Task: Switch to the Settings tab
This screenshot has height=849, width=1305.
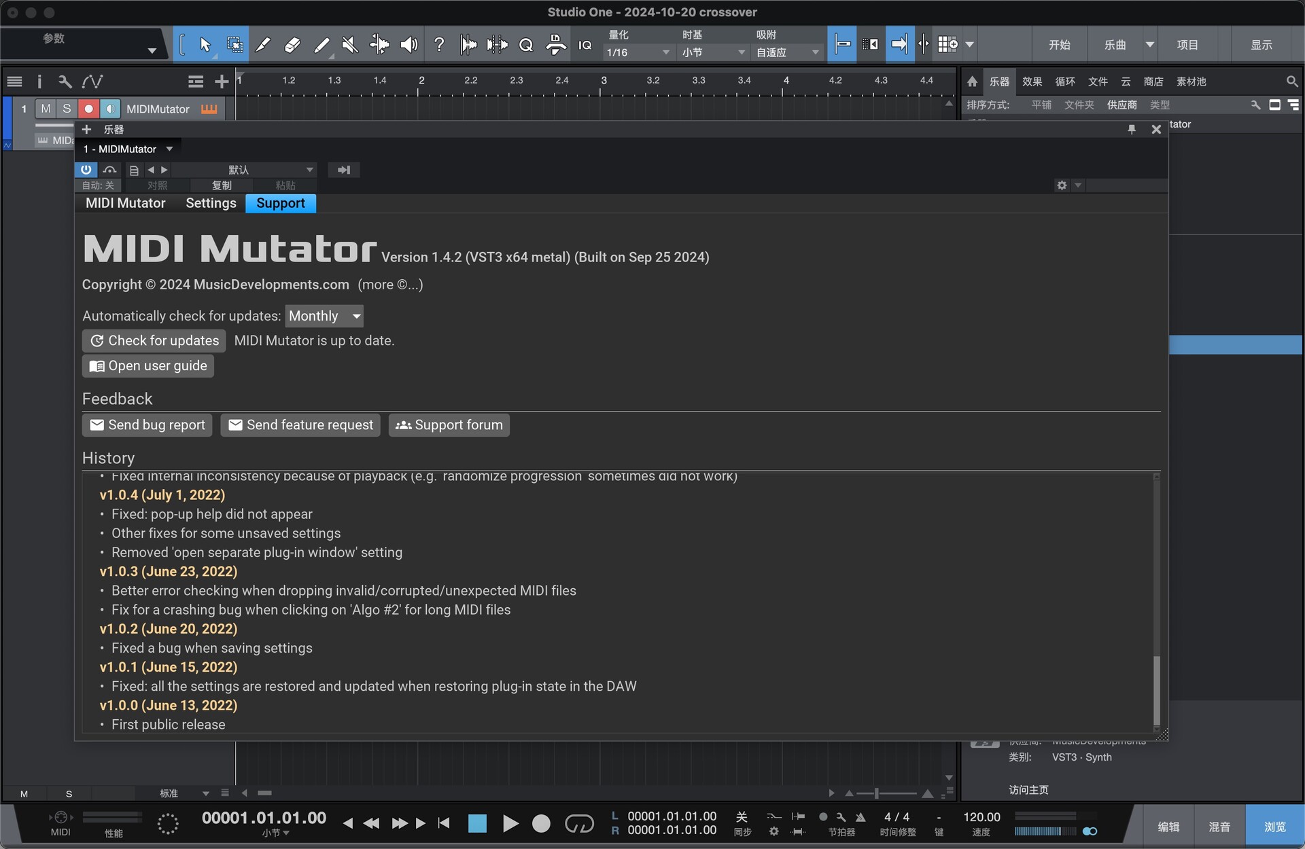Action: pyautogui.click(x=211, y=203)
